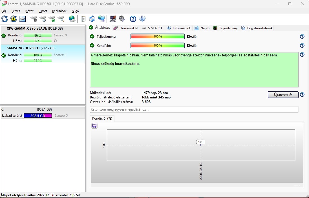Open the Fájl menu

pyautogui.click(x=4, y=11)
